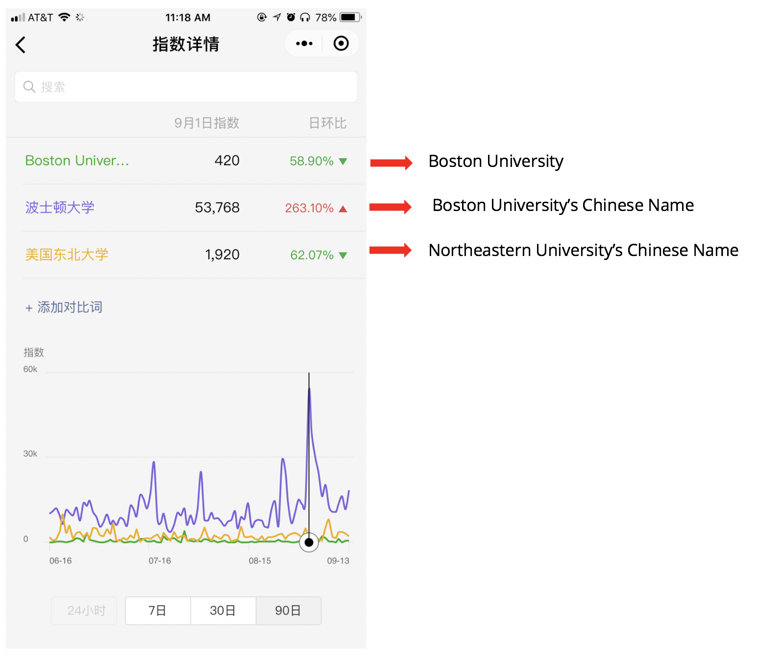This screenshot has height=656, width=783.
Task: Tap the battery indicator in status bar
Action: pyautogui.click(x=351, y=17)
